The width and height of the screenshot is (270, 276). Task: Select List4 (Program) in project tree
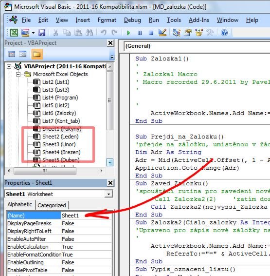(x=60, y=98)
